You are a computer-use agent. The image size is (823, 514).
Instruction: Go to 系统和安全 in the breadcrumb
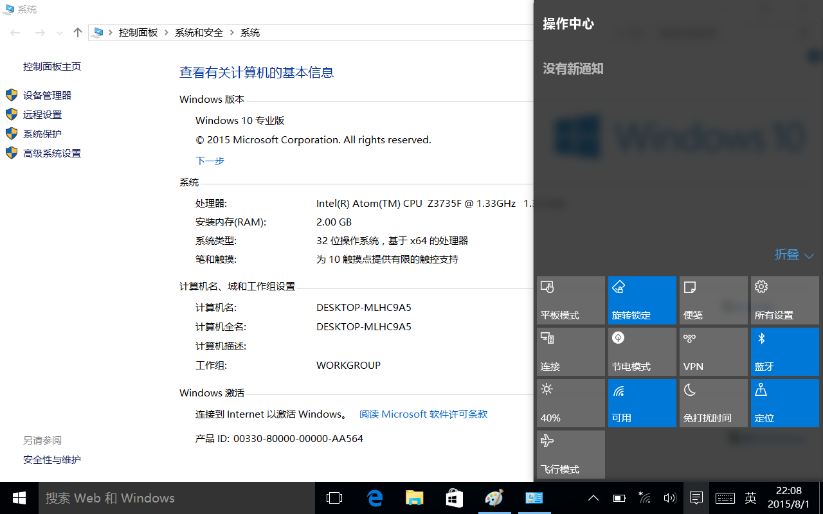click(199, 33)
